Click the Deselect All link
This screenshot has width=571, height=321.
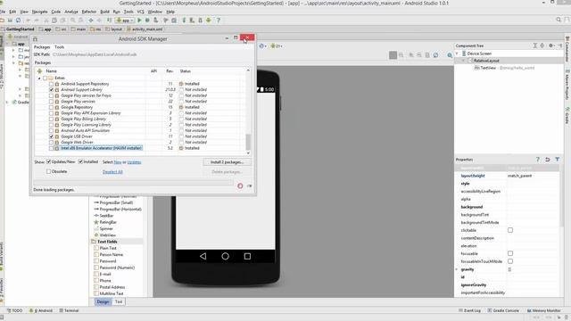click(x=112, y=172)
